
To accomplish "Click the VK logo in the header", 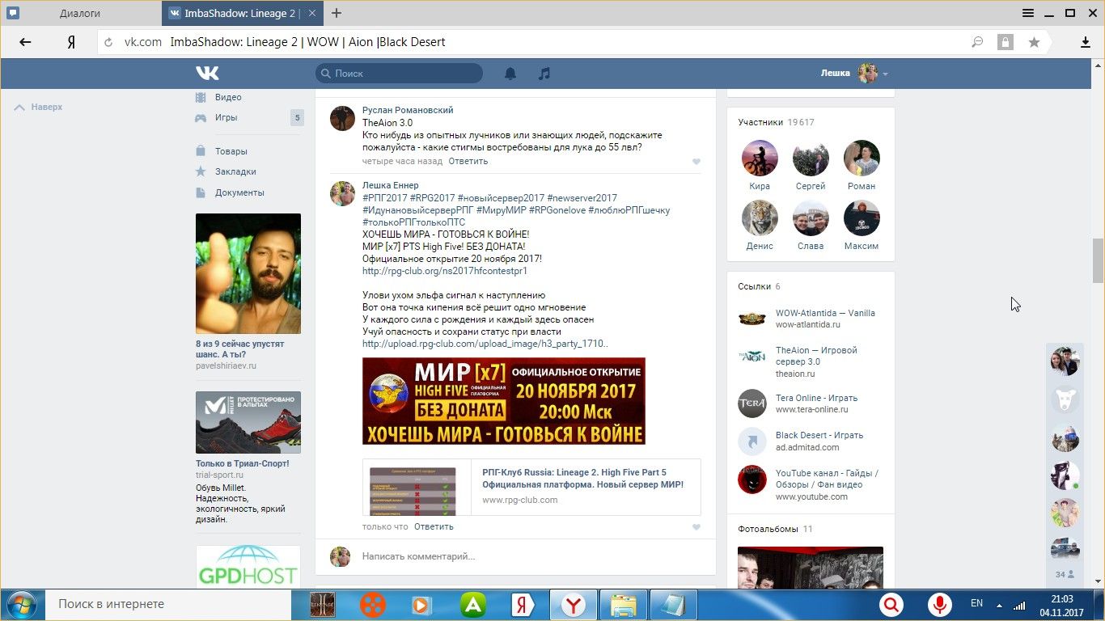I will pyautogui.click(x=207, y=74).
